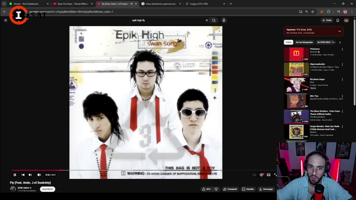Open options menu for Mix: Pop

342,96
